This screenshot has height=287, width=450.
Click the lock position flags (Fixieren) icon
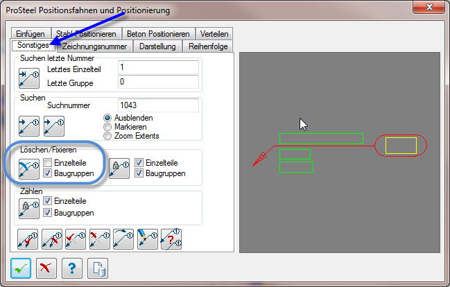click(119, 168)
